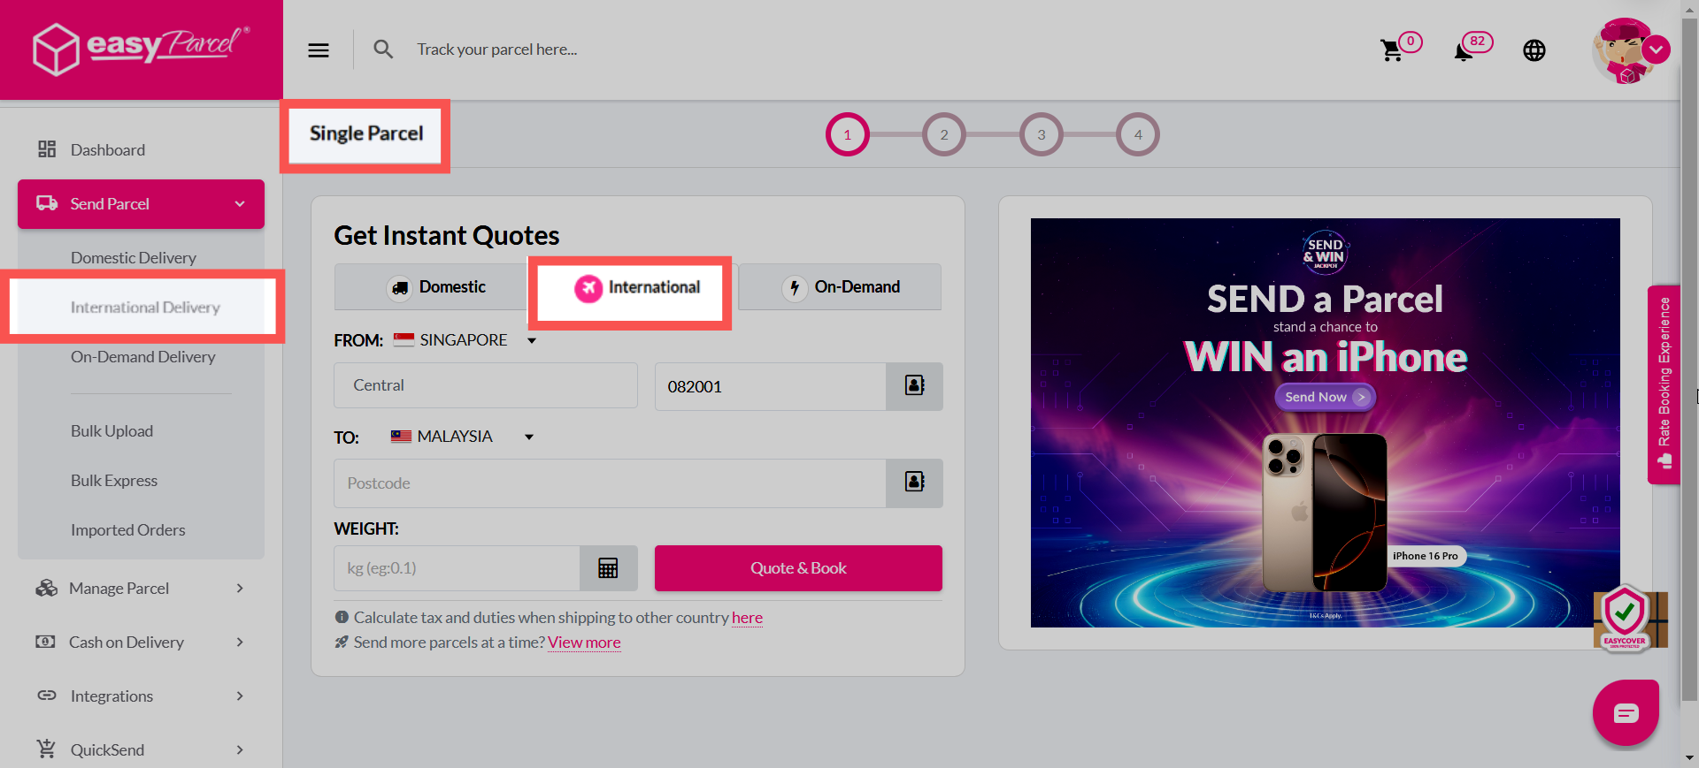Go to step 2 circle
Image resolution: width=1699 pixels, height=768 pixels.
[x=944, y=134]
